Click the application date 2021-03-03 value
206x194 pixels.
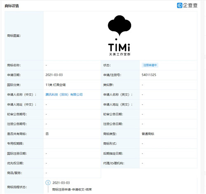tap(54, 75)
